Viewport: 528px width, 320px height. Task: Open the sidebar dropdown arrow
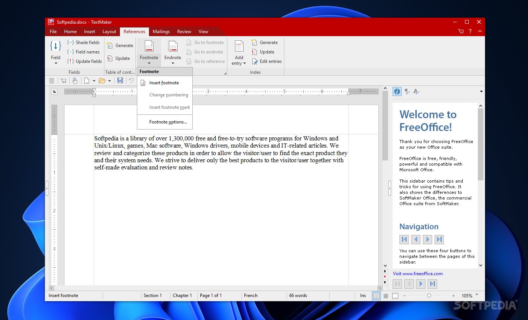coord(481,91)
